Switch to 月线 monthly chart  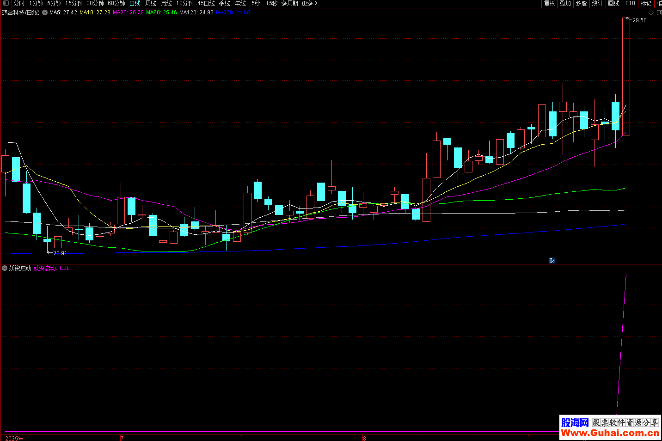click(166, 3)
